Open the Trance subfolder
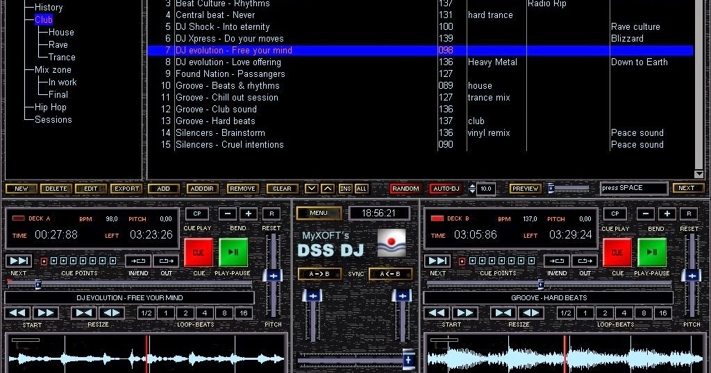The height and width of the screenshot is (373, 711). [x=62, y=57]
